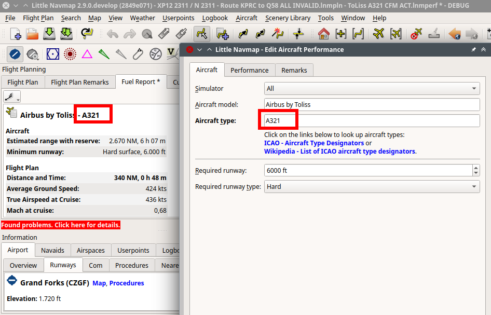Increase Required runway value with up arrow
The image size is (491, 315).
point(476,168)
